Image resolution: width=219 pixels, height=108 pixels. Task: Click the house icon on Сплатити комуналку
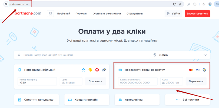[x=19, y=100]
